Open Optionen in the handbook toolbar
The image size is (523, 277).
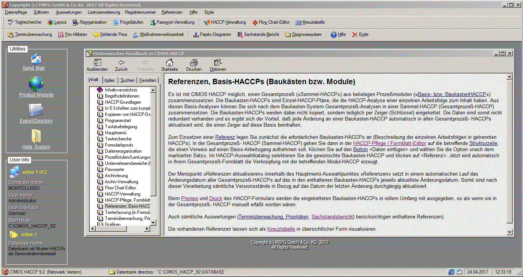pyautogui.click(x=218, y=65)
